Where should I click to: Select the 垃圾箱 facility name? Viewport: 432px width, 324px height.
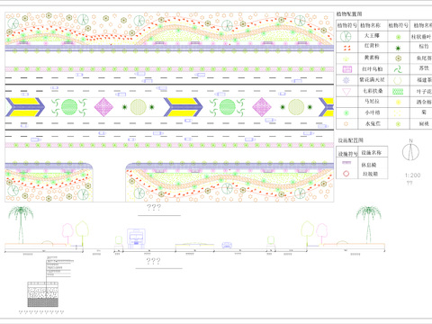370,174
